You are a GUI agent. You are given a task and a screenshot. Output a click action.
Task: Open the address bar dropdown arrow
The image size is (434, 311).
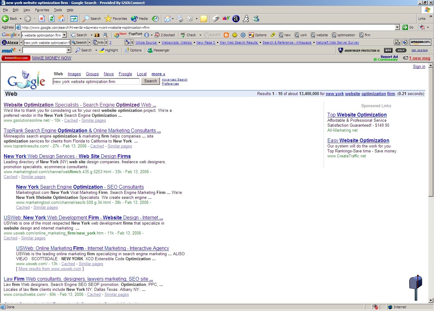[397, 27]
